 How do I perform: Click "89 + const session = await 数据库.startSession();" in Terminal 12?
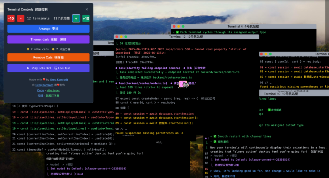click(x=154, y=123)
